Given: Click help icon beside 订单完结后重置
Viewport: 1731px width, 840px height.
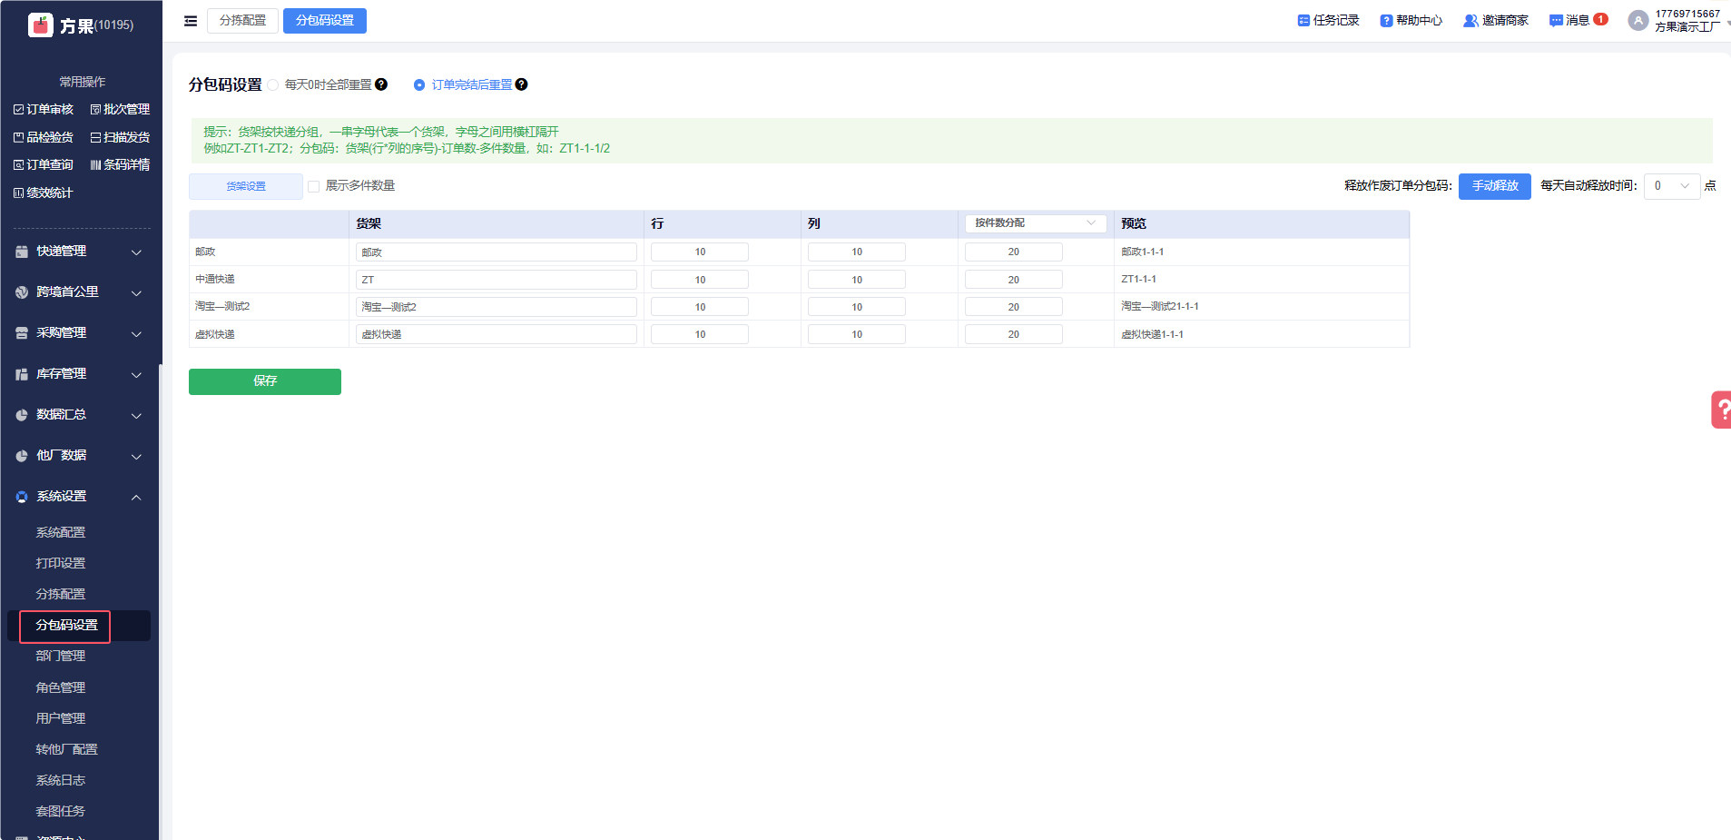Looking at the screenshot, I should pos(521,84).
